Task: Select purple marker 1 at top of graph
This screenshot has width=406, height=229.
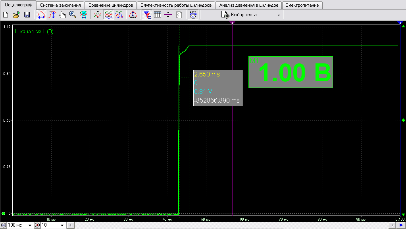Action: point(232,23)
